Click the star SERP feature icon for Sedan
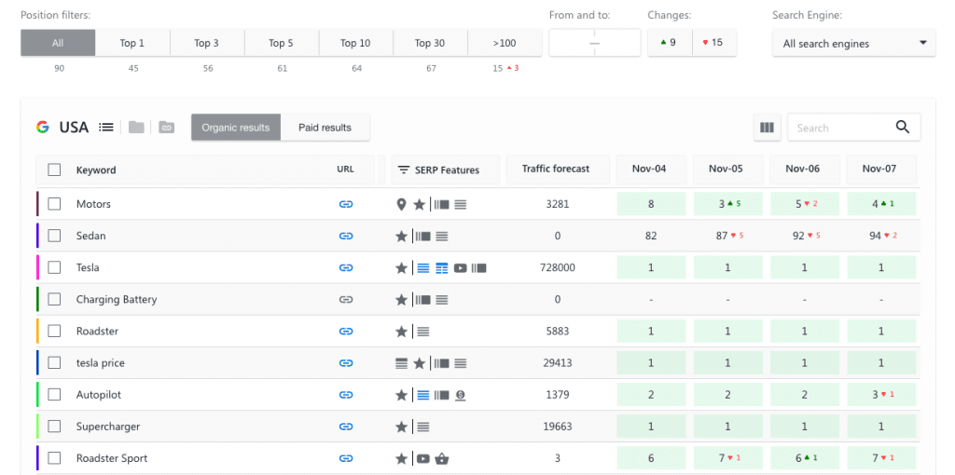 click(x=401, y=236)
